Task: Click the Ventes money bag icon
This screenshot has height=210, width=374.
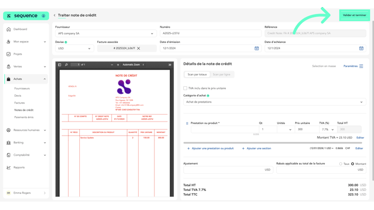Action: (9, 67)
